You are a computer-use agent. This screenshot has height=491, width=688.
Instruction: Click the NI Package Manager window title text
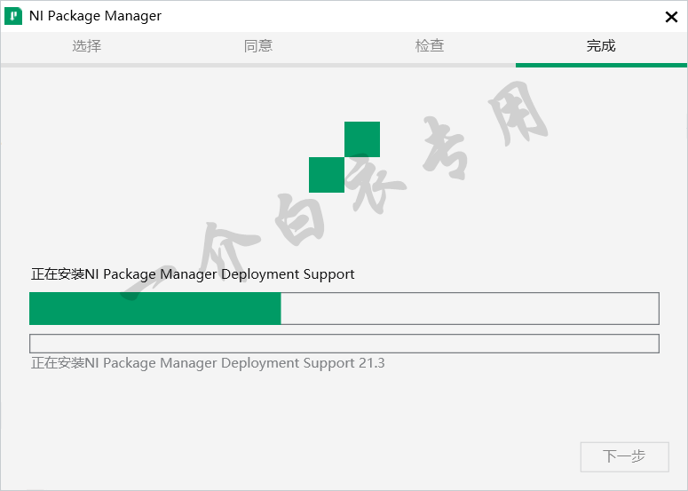click(95, 16)
